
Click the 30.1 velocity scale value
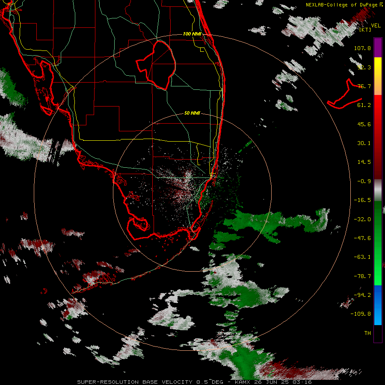tap(364, 143)
